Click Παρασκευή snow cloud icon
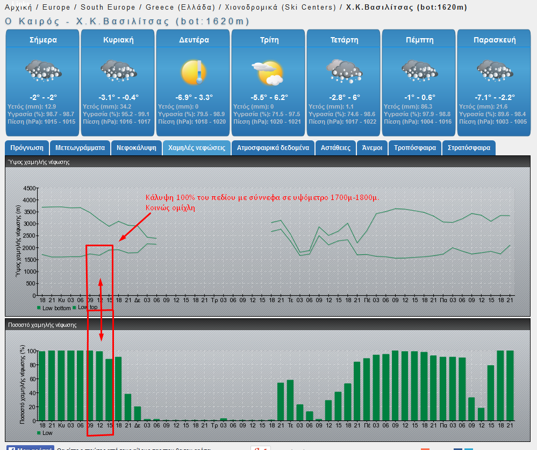The image size is (537, 450). coord(495,70)
